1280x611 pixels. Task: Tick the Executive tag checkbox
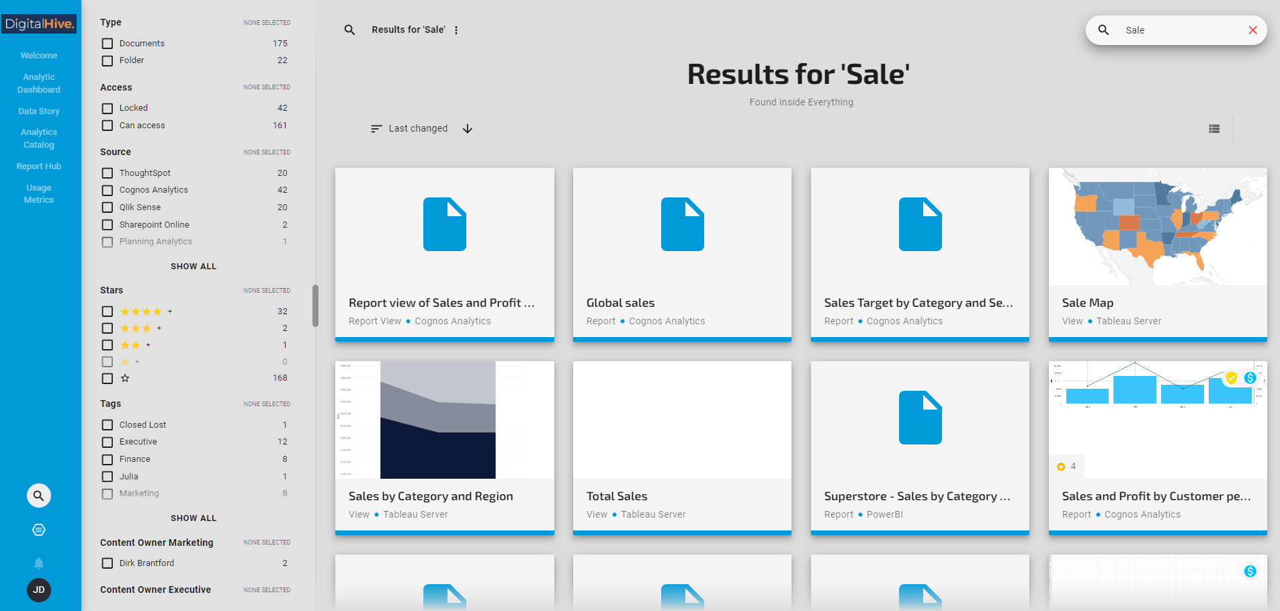coord(108,442)
